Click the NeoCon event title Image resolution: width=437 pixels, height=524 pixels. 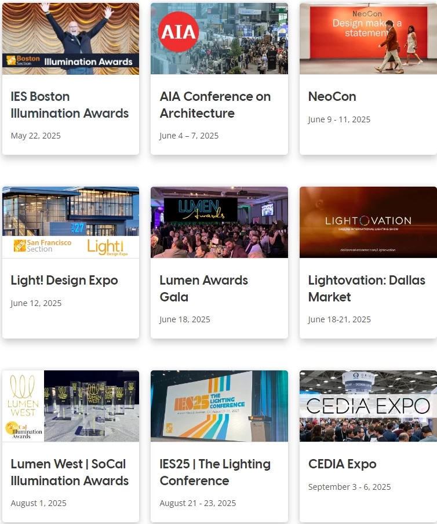(332, 97)
